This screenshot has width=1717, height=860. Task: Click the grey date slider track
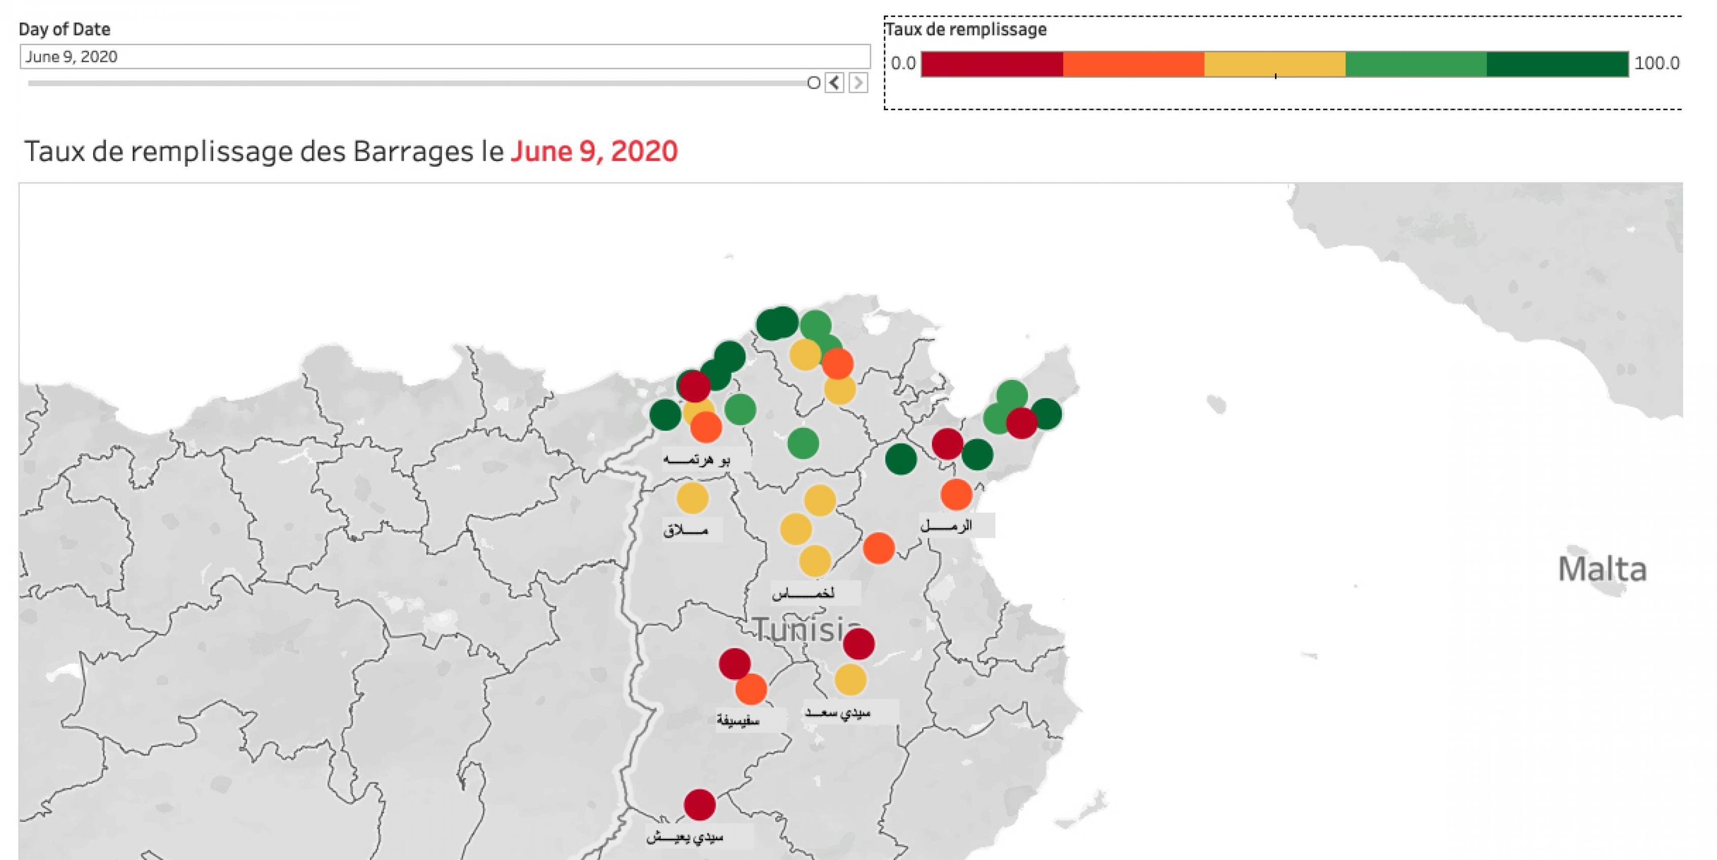click(x=417, y=84)
